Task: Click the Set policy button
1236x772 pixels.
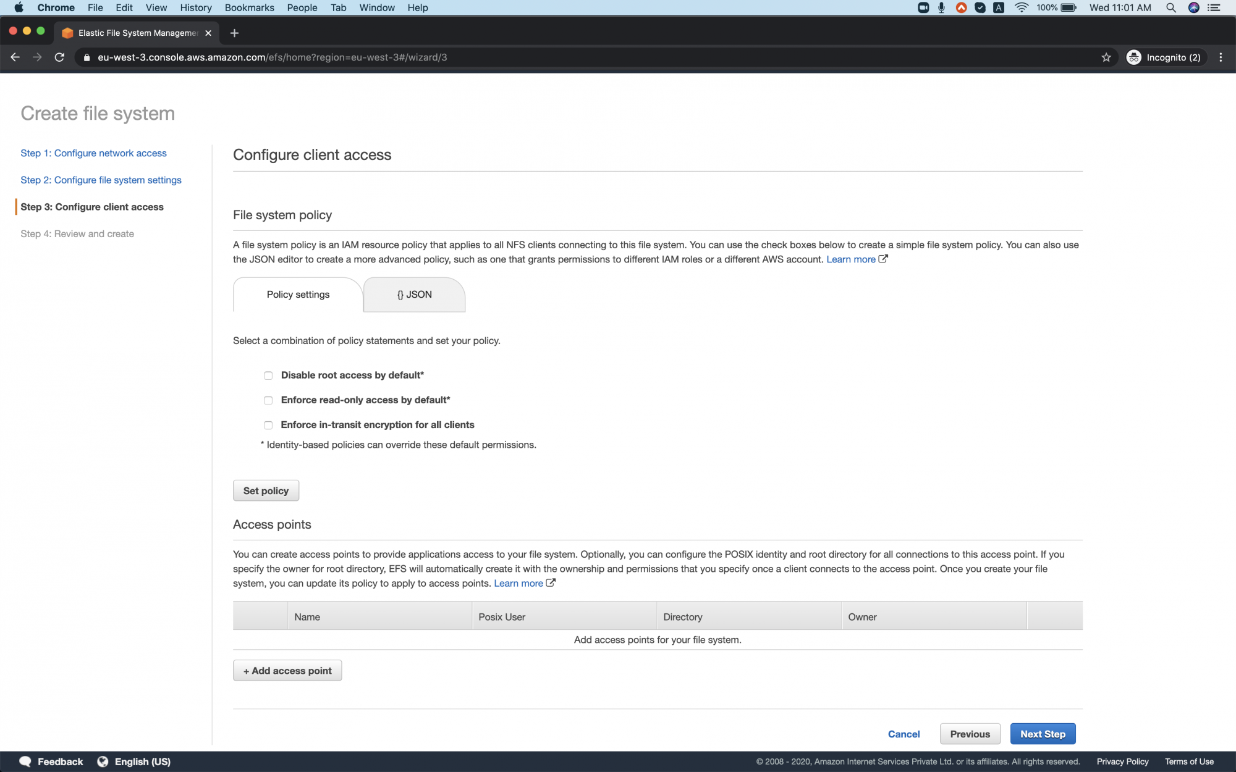Action: (x=265, y=490)
